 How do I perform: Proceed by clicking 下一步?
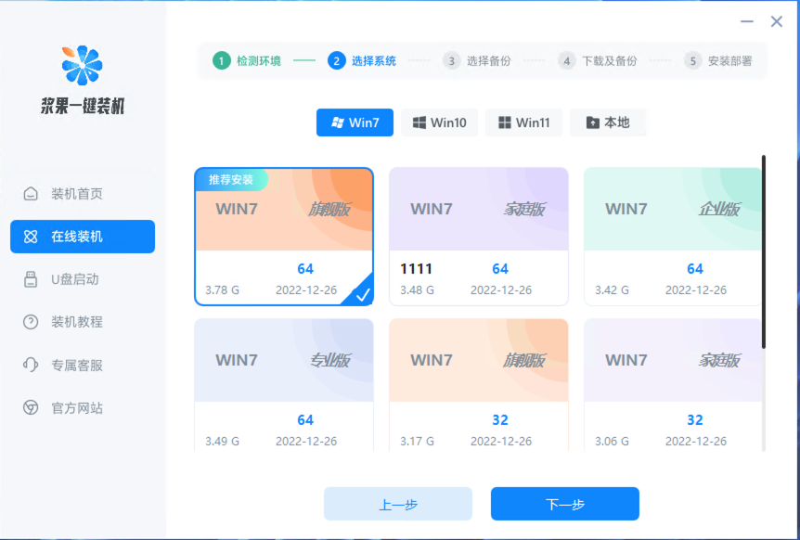(564, 504)
